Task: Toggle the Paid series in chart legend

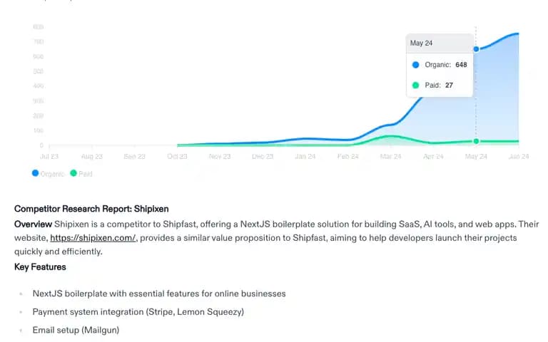Action: [81, 173]
